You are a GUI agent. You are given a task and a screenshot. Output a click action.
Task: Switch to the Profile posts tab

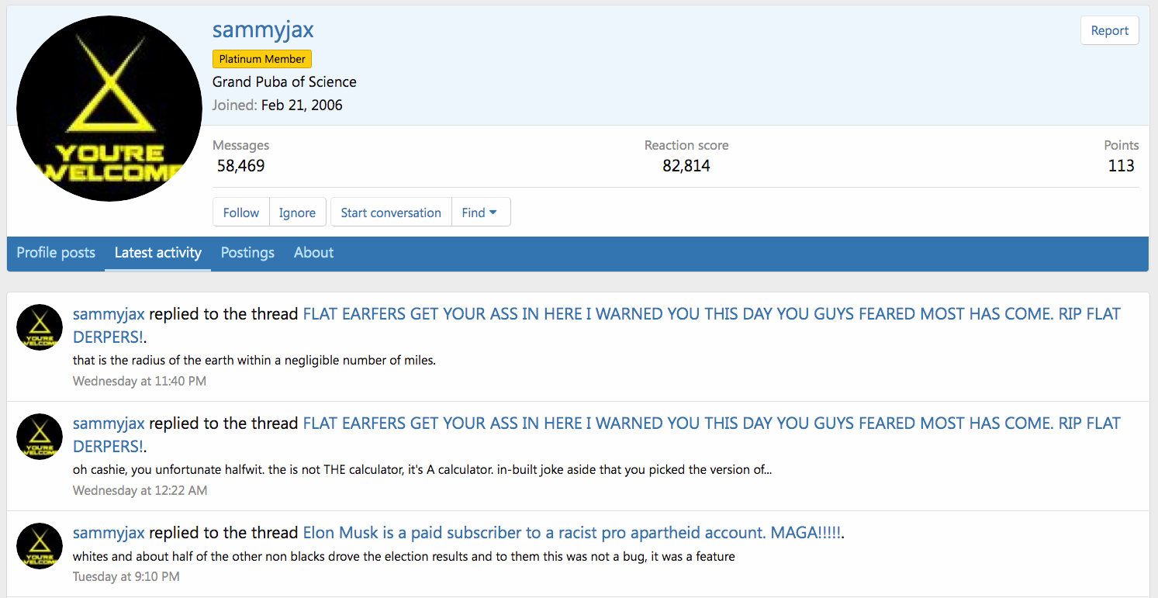point(56,253)
